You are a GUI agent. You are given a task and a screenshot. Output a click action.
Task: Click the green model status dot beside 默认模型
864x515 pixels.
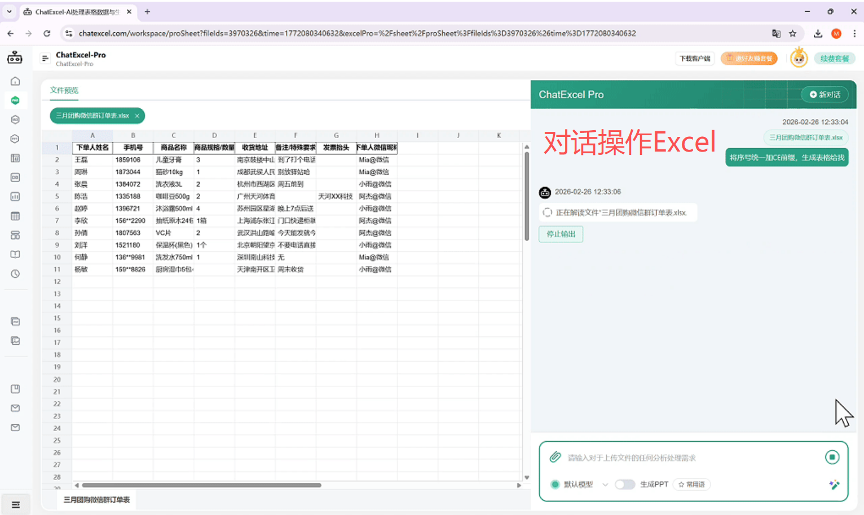point(556,484)
